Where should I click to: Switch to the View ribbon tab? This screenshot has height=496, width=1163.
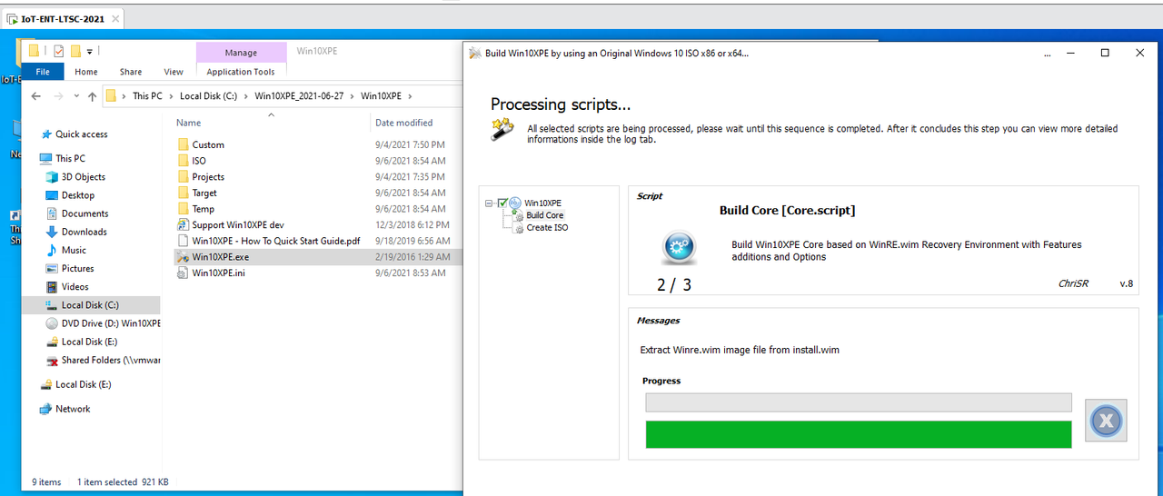tap(174, 72)
